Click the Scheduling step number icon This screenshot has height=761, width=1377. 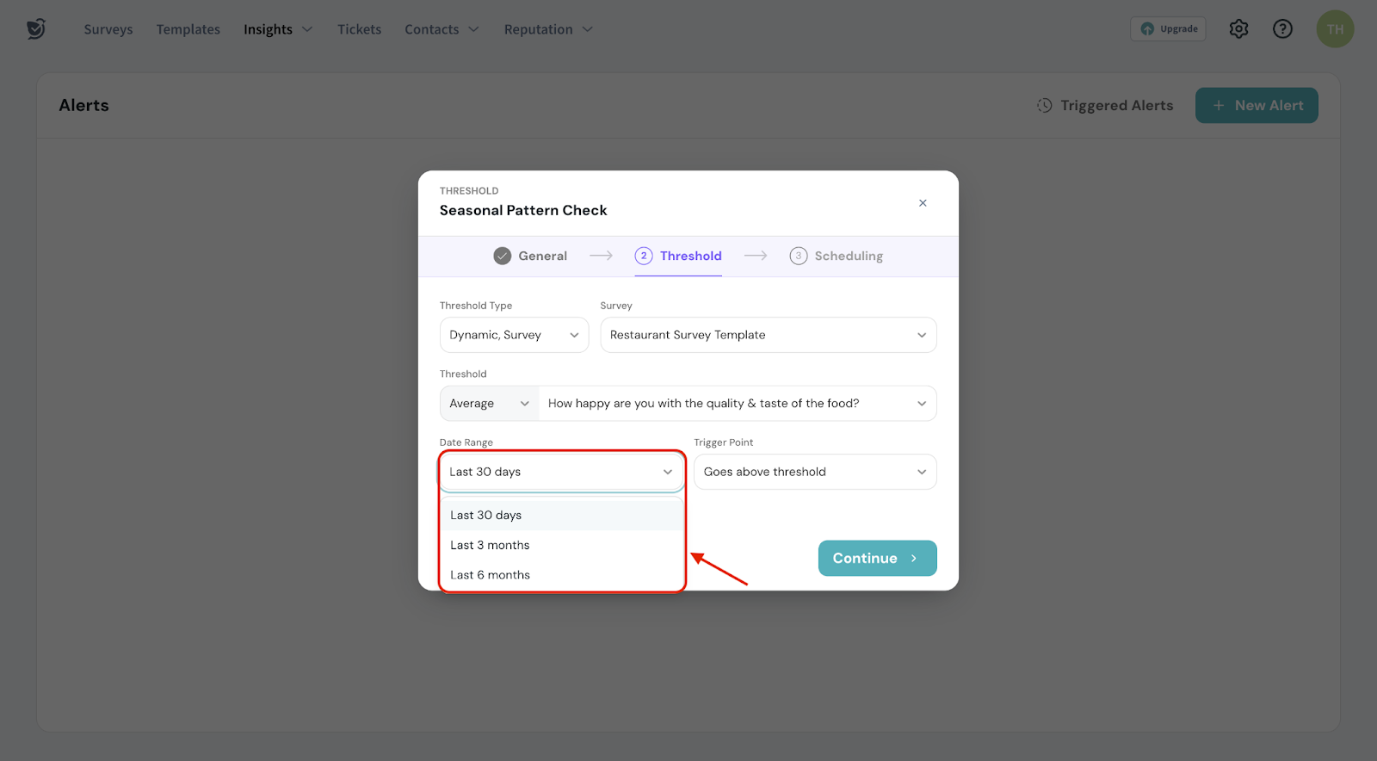[799, 256]
